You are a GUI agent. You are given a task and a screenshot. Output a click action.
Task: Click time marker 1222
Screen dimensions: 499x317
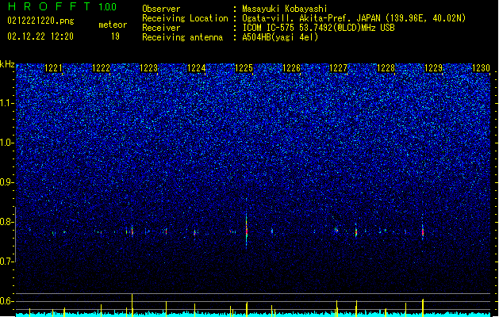point(101,68)
